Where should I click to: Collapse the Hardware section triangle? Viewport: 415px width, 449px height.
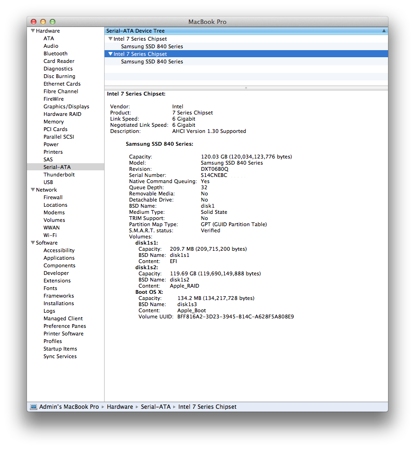click(x=33, y=31)
